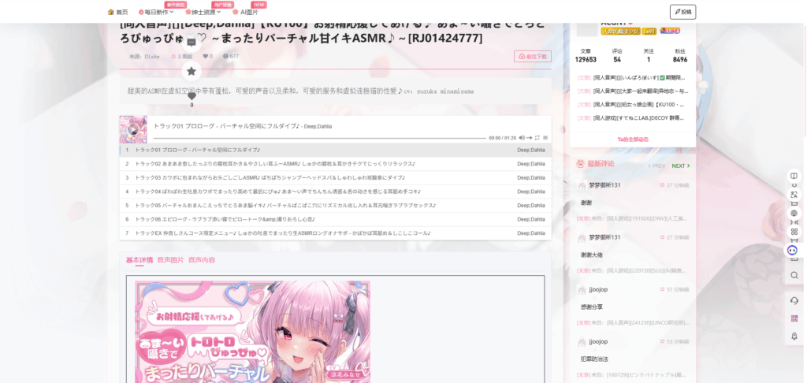807x383 pixels.
Task: Select track 2 トラック02 in playlist
Action: coord(335,164)
